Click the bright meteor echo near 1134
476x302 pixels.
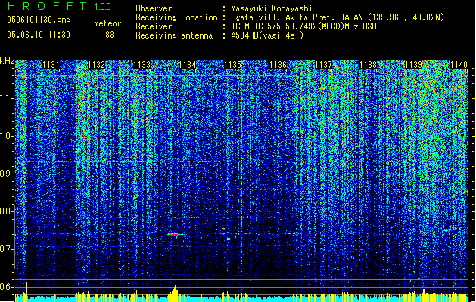coord(176,234)
